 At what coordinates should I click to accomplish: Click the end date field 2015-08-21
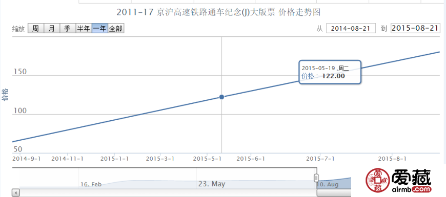pyautogui.click(x=416, y=28)
